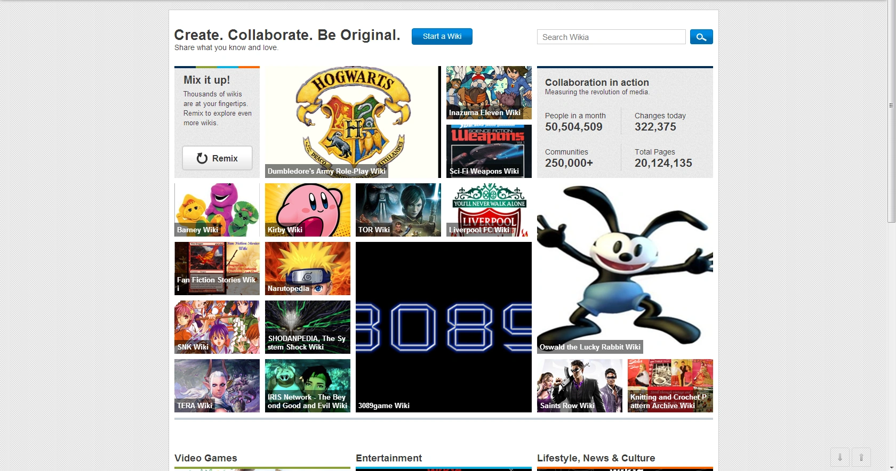
Task: Open the Saints Row Wiki thumbnail
Action: click(580, 386)
